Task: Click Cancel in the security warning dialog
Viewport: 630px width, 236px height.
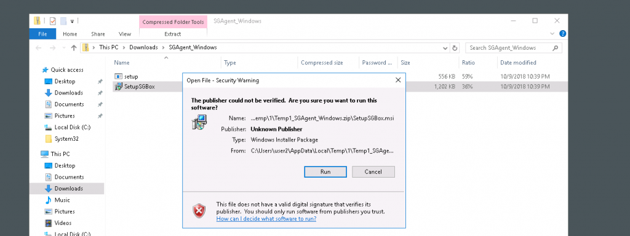Action: [373, 172]
